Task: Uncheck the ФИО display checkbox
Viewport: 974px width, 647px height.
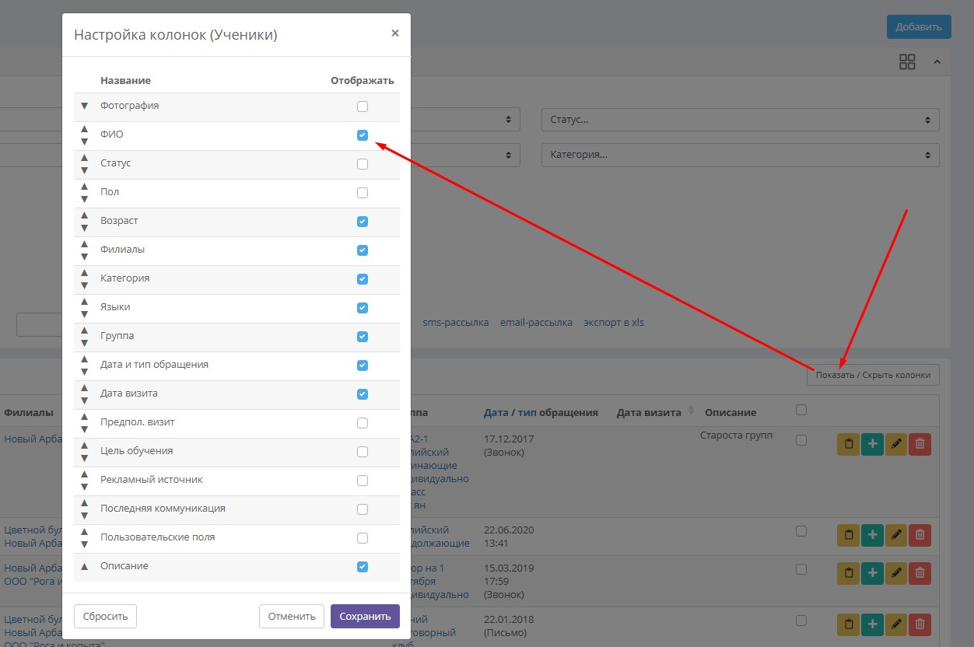Action: (363, 135)
